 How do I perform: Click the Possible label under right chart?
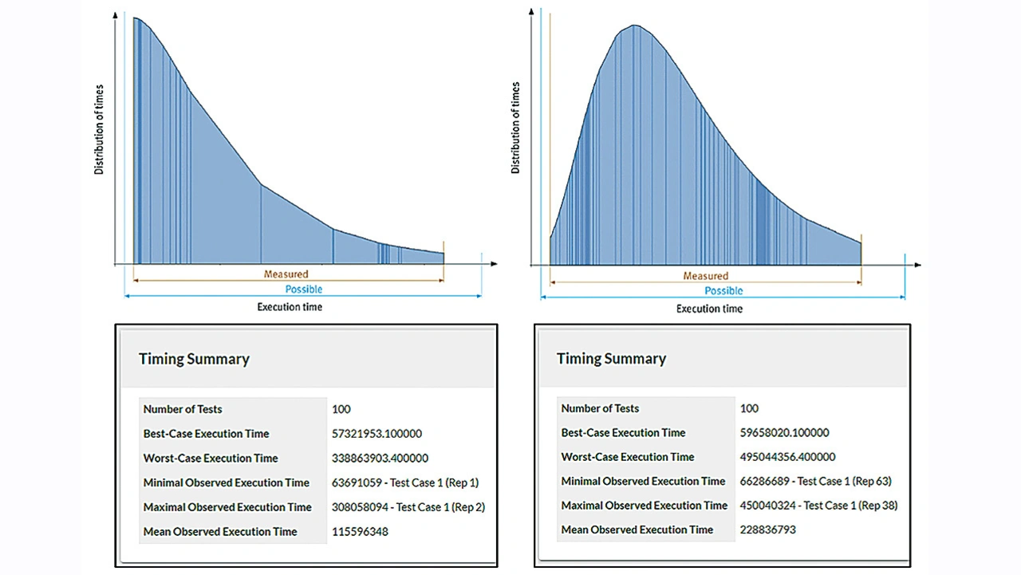pyautogui.click(x=723, y=291)
